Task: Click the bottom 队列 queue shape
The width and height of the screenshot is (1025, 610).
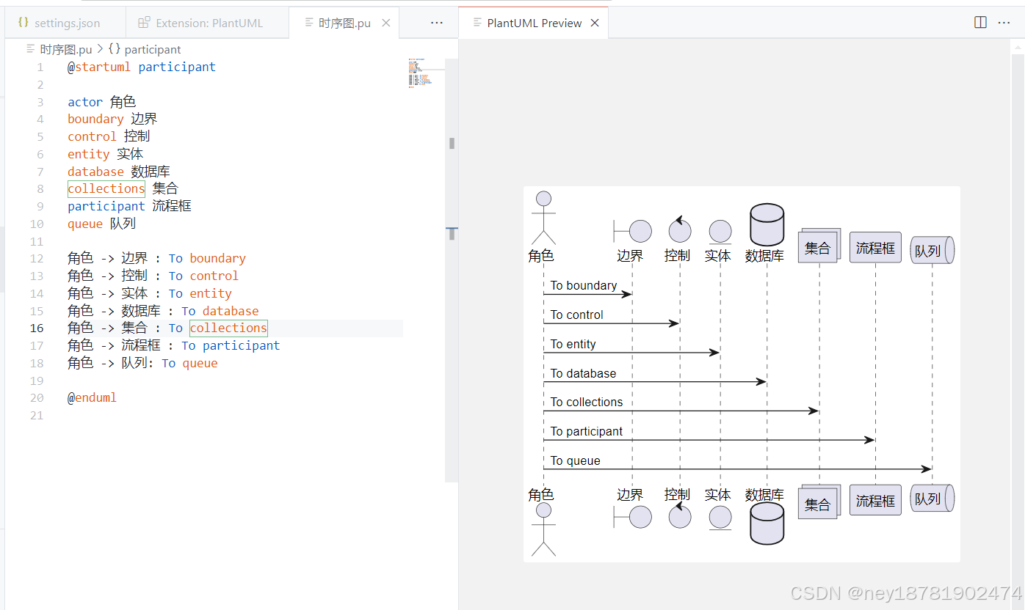Action: 932,498
